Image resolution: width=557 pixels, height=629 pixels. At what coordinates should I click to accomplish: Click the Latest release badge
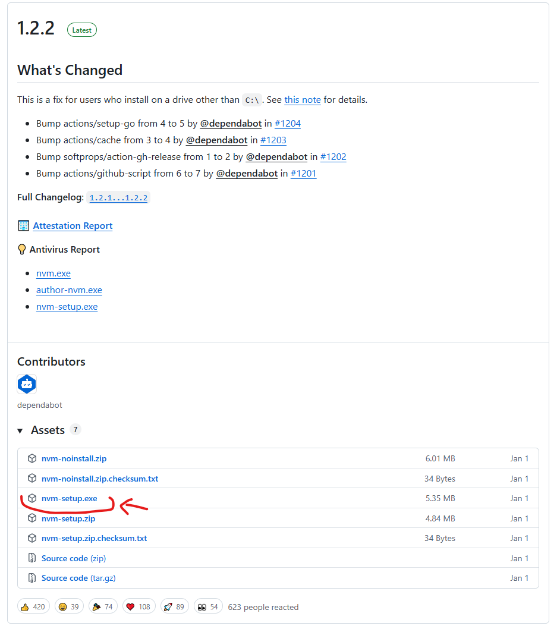[82, 30]
